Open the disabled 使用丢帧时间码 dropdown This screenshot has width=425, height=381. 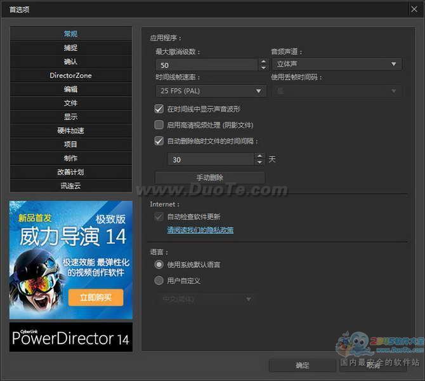[x=337, y=91]
